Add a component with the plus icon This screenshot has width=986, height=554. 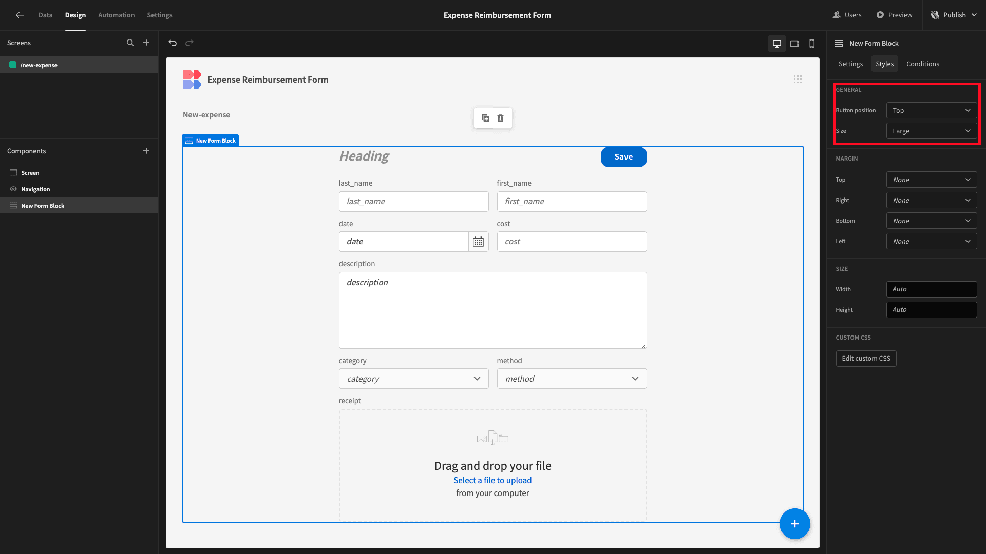coord(146,151)
